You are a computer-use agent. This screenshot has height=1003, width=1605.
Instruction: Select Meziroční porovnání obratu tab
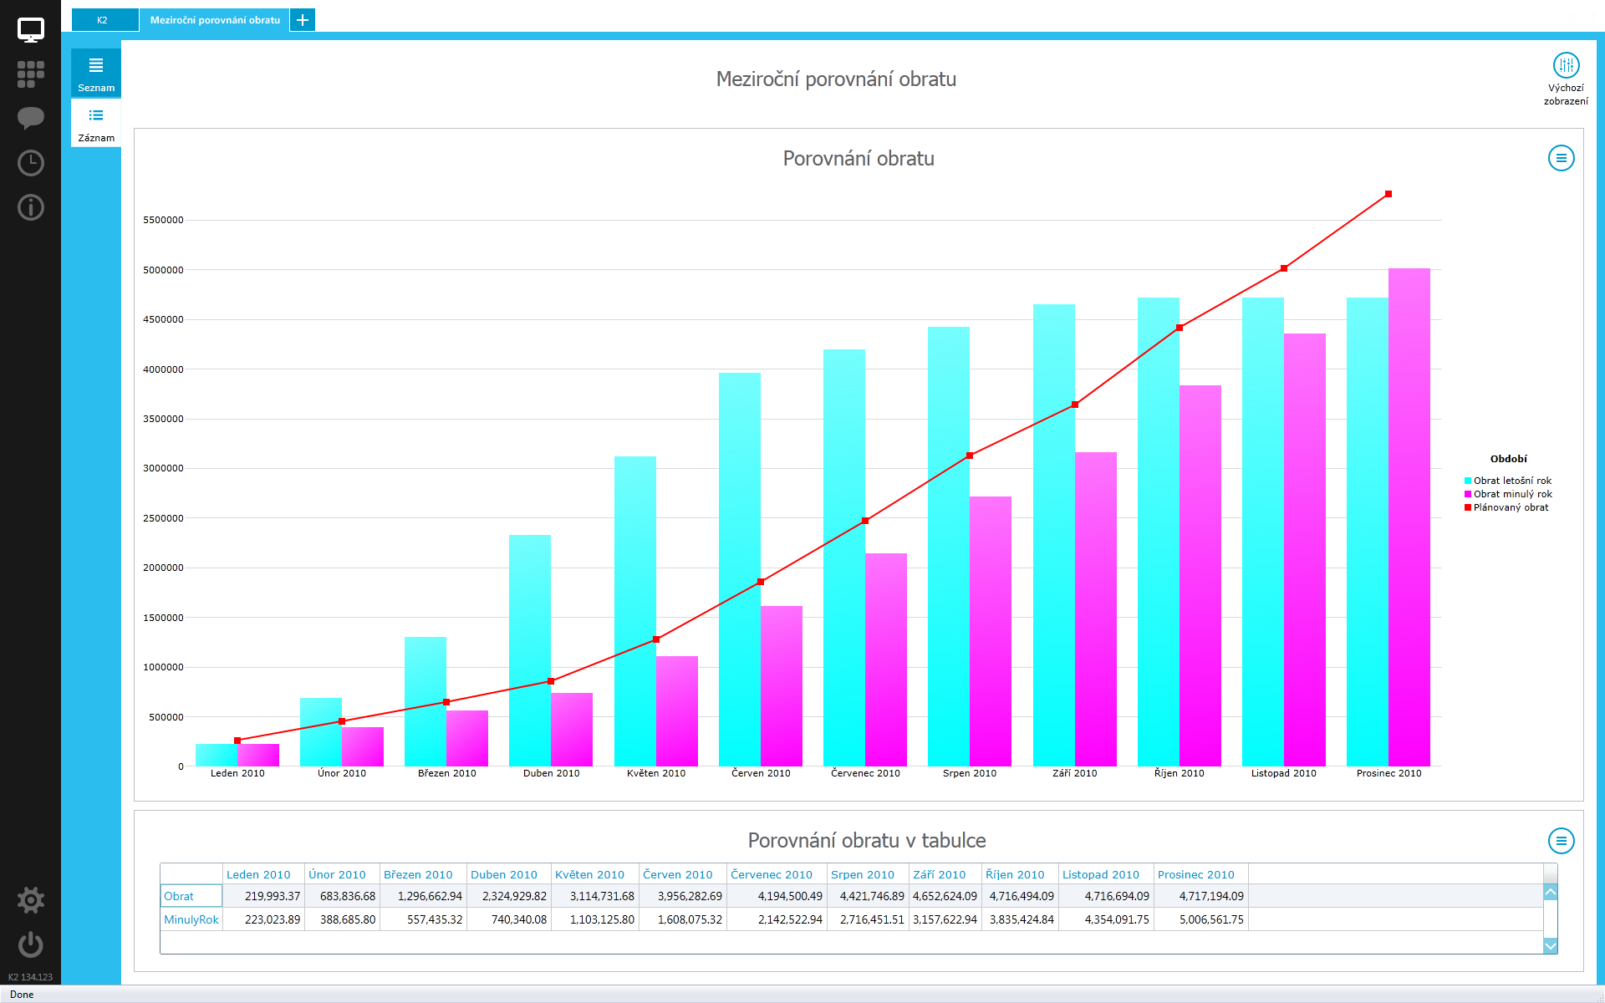[x=215, y=20]
